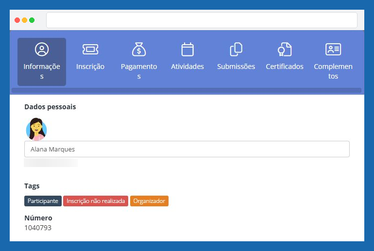Click the Número label

click(38, 218)
